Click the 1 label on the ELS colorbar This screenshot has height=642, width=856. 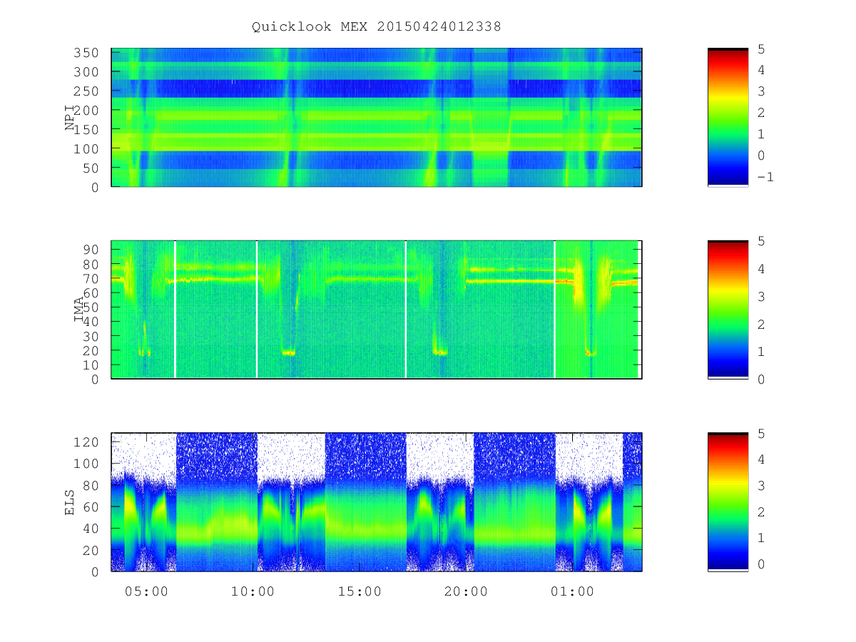pos(760,538)
